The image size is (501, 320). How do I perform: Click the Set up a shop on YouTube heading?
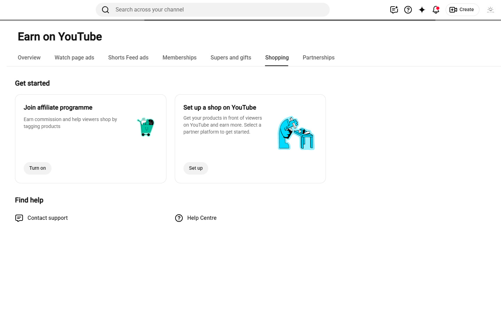click(x=220, y=108)
